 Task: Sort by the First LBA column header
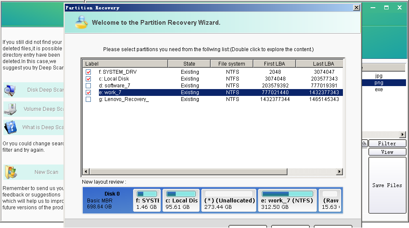(x=274, y=63)
